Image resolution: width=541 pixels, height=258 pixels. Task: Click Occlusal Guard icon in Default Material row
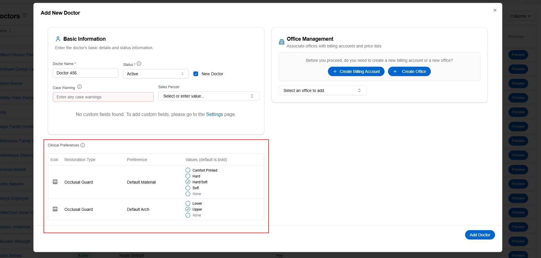55,182
